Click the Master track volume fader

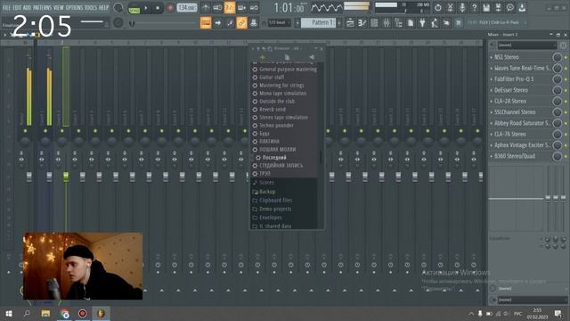coord(29,177)
